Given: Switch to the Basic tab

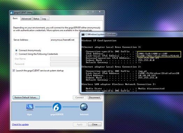Looking at the screenshot, I should pos(15,19).
